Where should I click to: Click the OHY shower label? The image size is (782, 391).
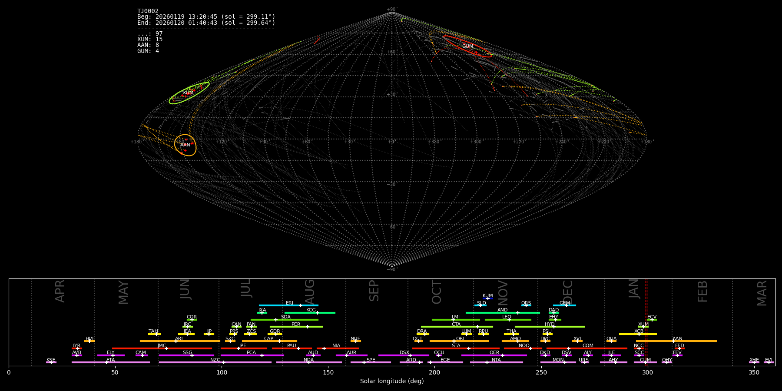click(667, 360)
